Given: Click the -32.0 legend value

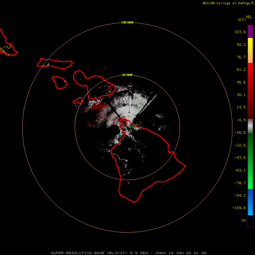Looking at the screenshot, I should point(240,145).
